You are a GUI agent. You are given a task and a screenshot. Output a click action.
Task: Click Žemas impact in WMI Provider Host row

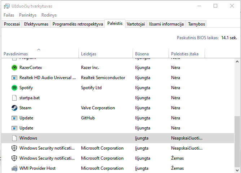(177, 168)
